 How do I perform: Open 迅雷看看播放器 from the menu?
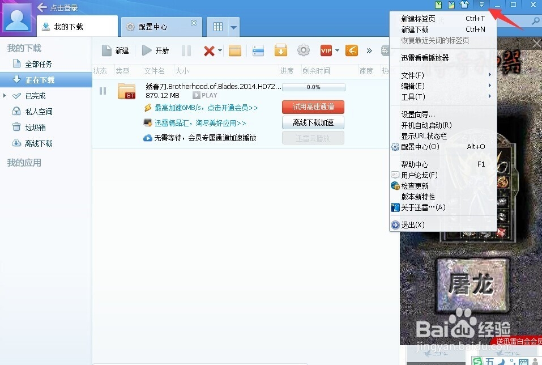coord(443,58)
